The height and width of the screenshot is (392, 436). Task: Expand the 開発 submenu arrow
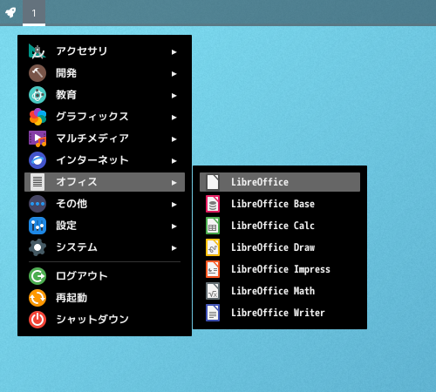click(174, 74)
